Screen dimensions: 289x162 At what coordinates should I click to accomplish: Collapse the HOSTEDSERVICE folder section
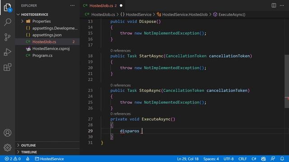click(35, 14)
